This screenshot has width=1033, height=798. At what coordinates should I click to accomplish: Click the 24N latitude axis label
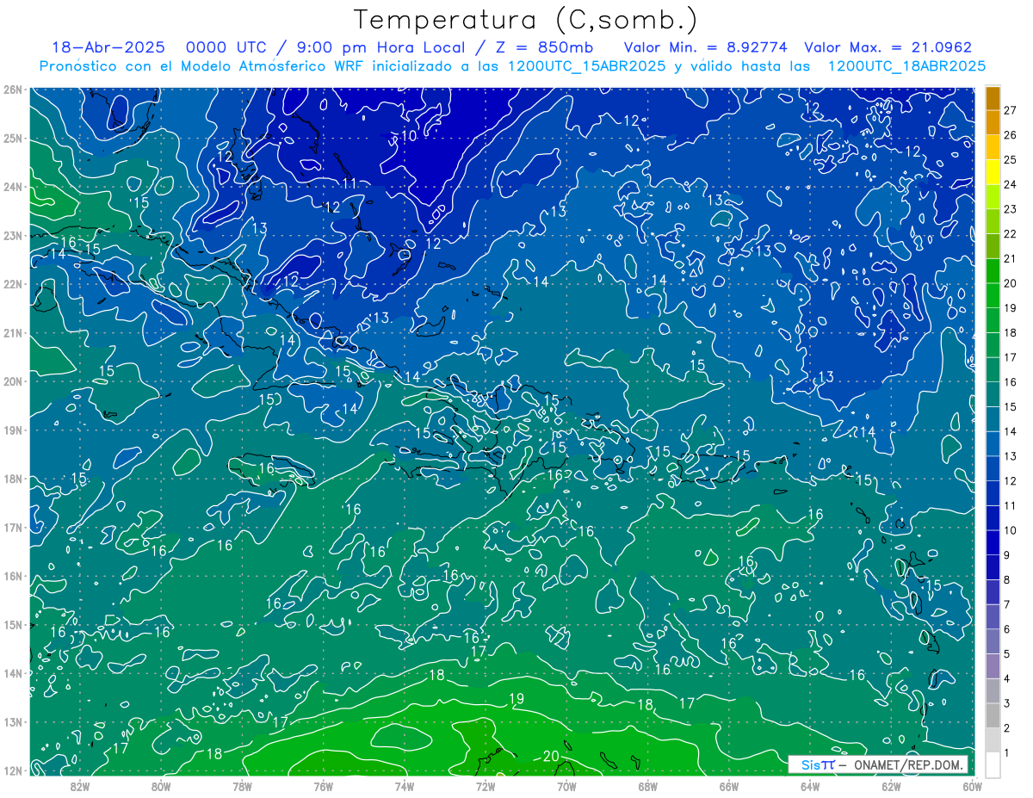coord(13,187)
